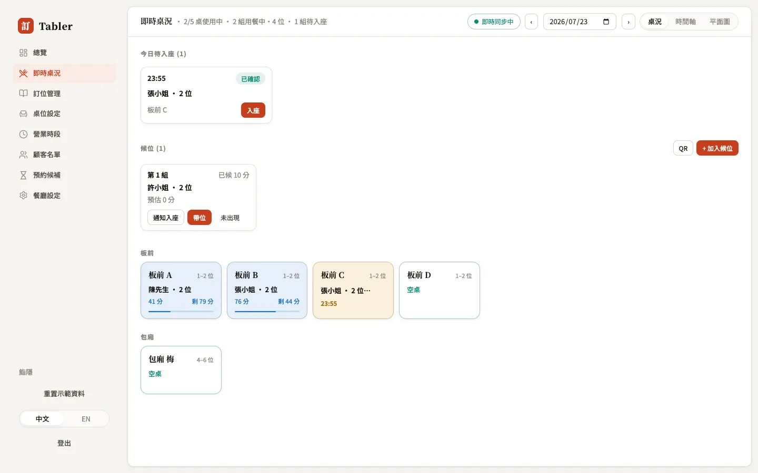Click 剩 44 分 on 板前 B

click(289, 302)
